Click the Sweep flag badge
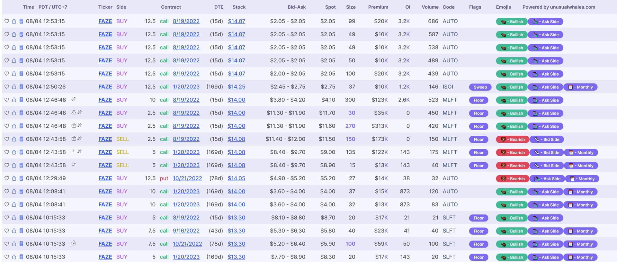This screenshot has height=262, width=617. click(x=480, y=87)
